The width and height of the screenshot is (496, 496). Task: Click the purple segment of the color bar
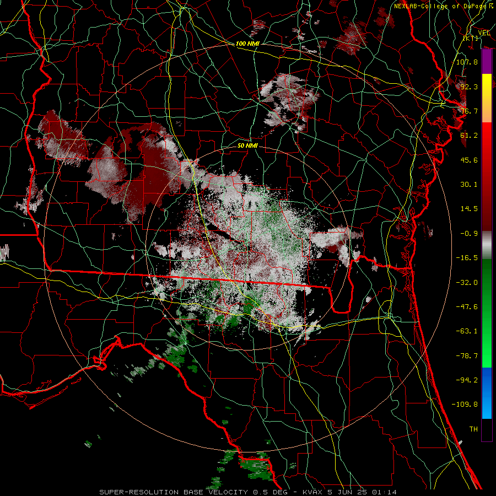487,62
